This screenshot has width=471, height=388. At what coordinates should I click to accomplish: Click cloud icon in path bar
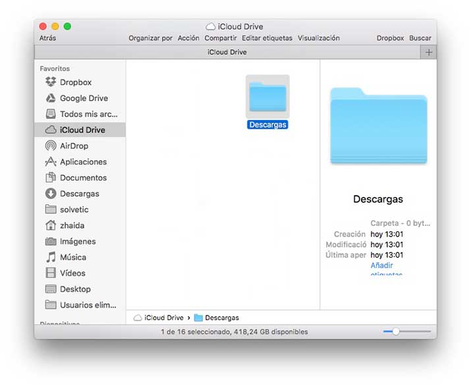[x=138, y=318]
